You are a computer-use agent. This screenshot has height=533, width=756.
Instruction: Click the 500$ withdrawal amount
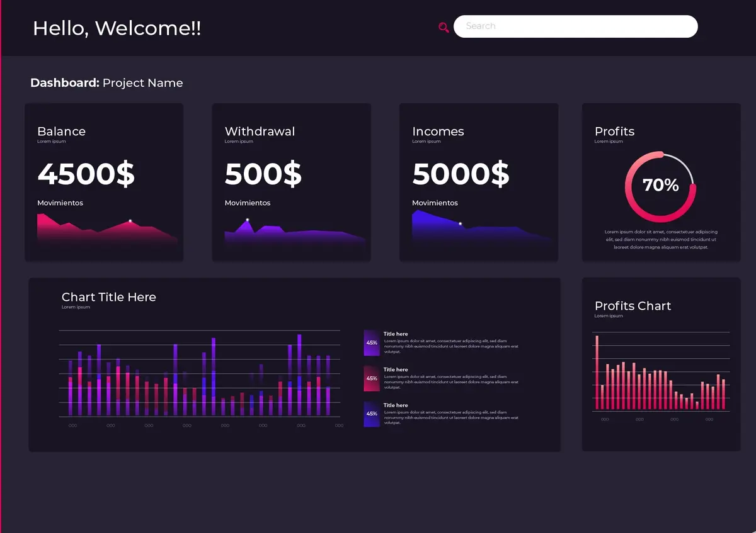pos(263,174)
